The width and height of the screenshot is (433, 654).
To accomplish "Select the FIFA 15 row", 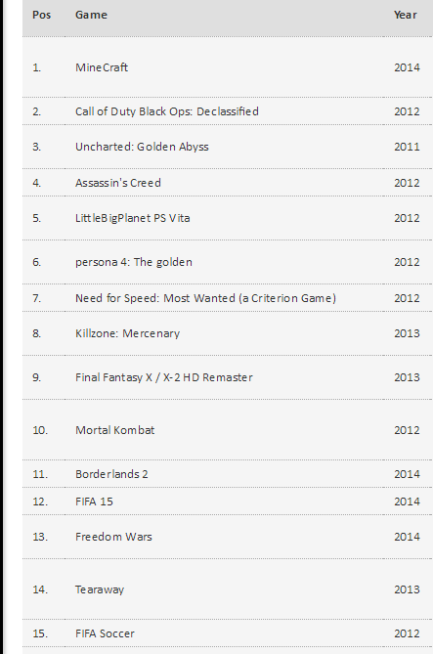I will [x=228, y=501].
